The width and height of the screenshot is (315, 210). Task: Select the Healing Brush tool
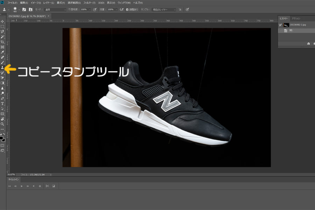coord(2,57)
